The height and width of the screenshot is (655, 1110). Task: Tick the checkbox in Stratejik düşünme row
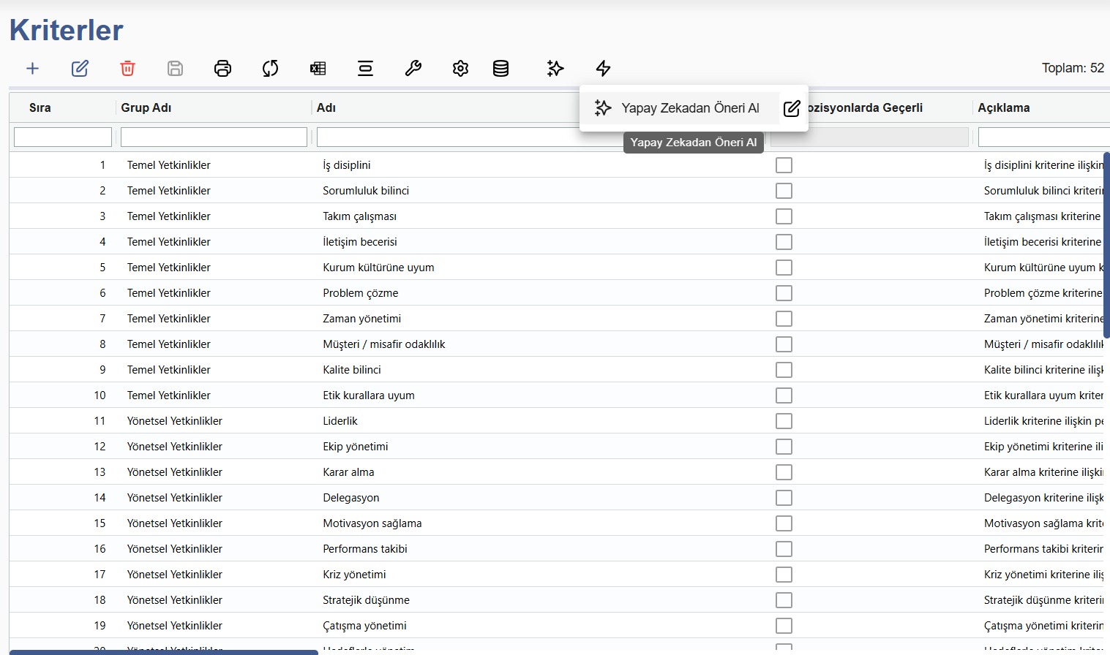[x=784, y=600]
